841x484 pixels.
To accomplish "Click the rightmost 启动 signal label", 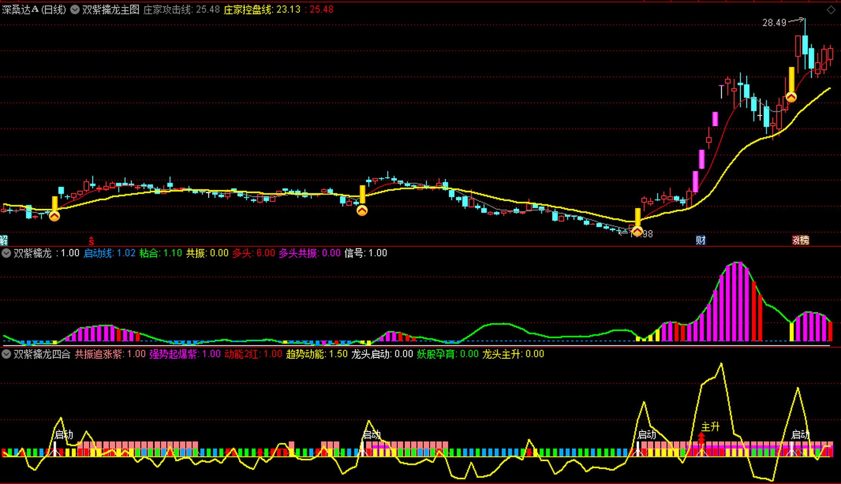I will click(801, 434).
